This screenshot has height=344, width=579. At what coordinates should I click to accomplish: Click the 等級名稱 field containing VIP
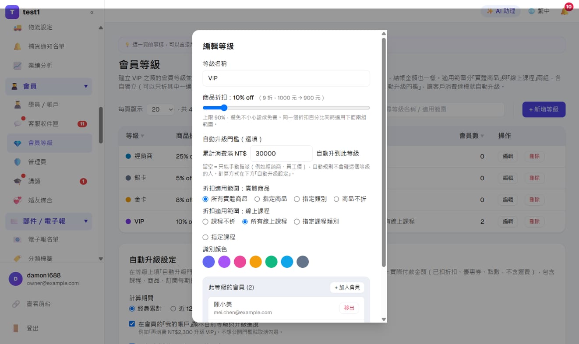click(286, 78)
